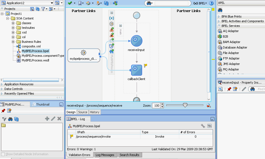Click the pin icon in Property Inspector
The height and width of the screenshot is (159, 265).
coord(229,89)
